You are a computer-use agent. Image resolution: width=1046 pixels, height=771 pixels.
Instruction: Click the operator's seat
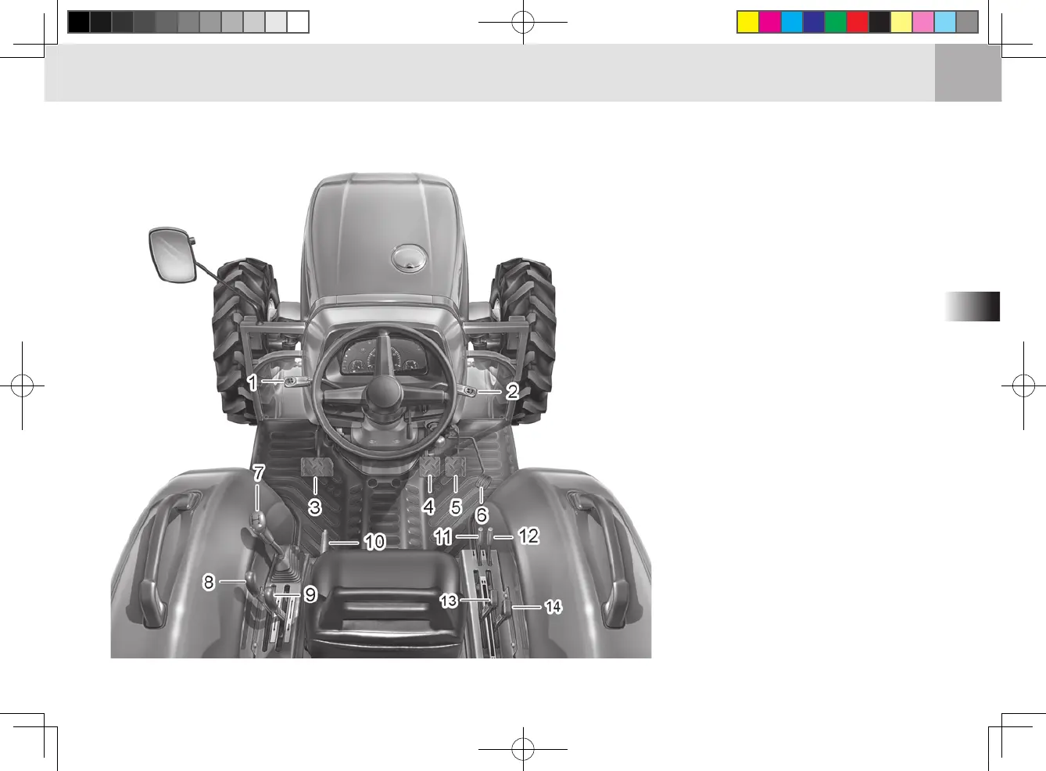coord(383,602)
